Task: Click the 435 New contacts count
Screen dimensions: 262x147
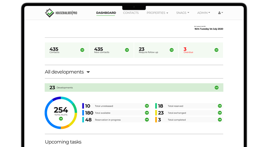Action: (98, 49)
